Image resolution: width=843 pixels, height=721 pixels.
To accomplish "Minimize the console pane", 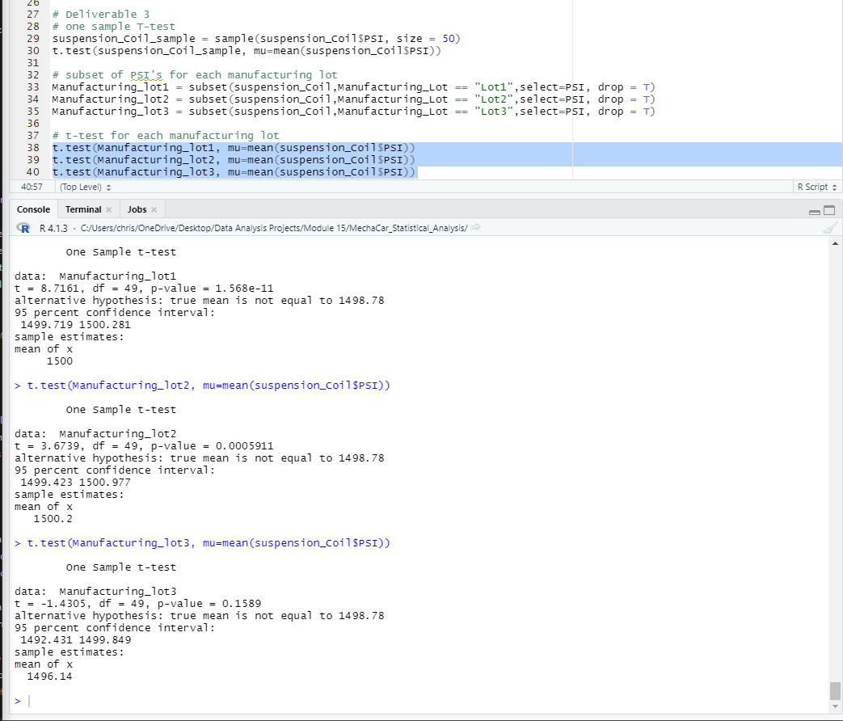I will pos(815,211).
